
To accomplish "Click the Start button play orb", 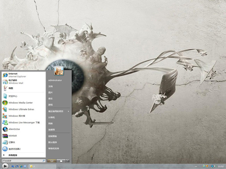I will click(5, 166).
